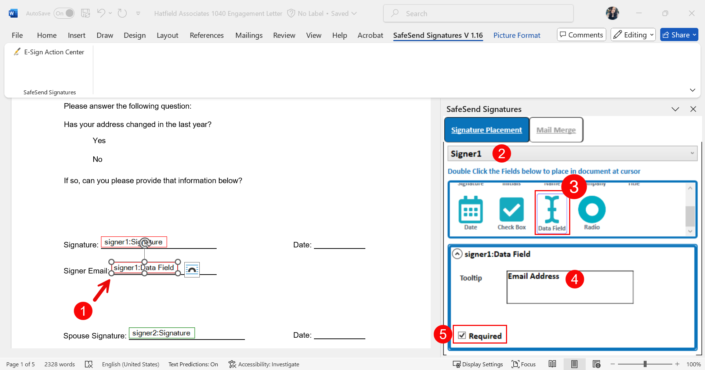Screen dimensions: 705x370
Task: Click the Word application icon
Action: pyautogui.click(x=13, y=14)
